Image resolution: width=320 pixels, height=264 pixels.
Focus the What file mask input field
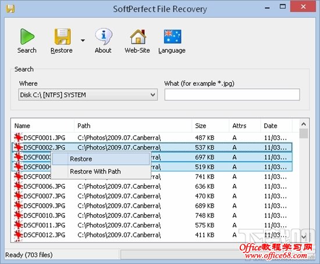pyautogui.click(x=232, y=95)
